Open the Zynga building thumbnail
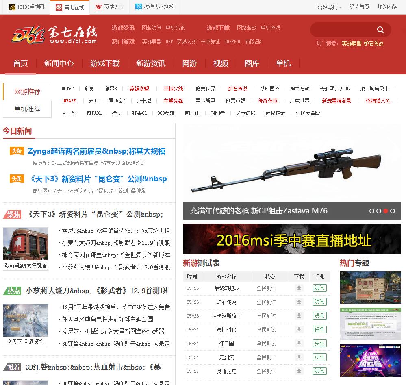 26,244
